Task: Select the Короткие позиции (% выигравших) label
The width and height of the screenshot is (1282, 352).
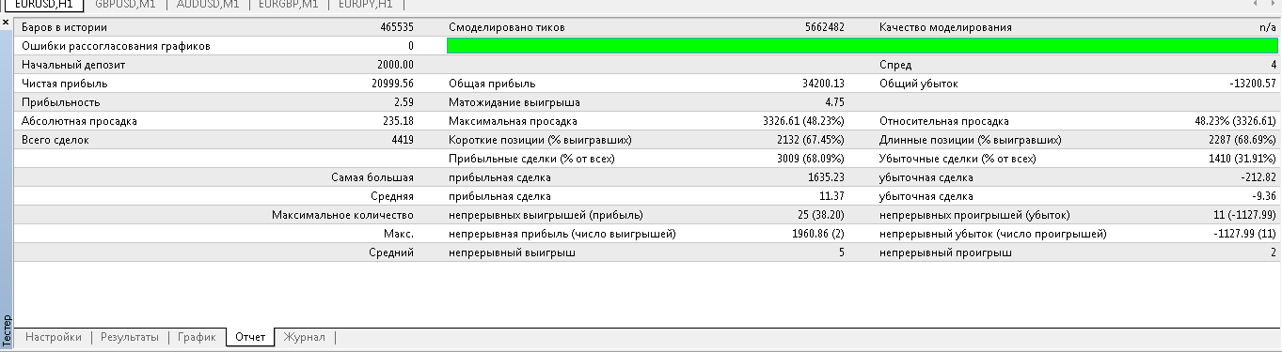Action: click(540, 140)
